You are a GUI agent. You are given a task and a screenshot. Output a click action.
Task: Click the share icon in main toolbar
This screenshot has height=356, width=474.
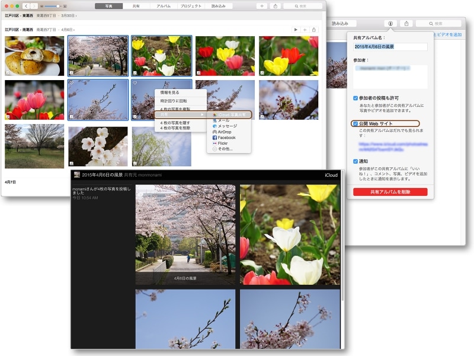click(276, 6)
